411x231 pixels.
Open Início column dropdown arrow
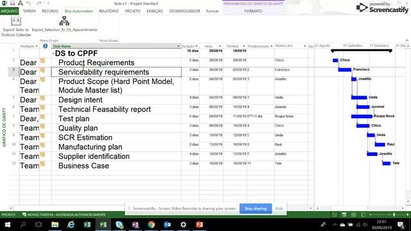[x=220, y=46]
